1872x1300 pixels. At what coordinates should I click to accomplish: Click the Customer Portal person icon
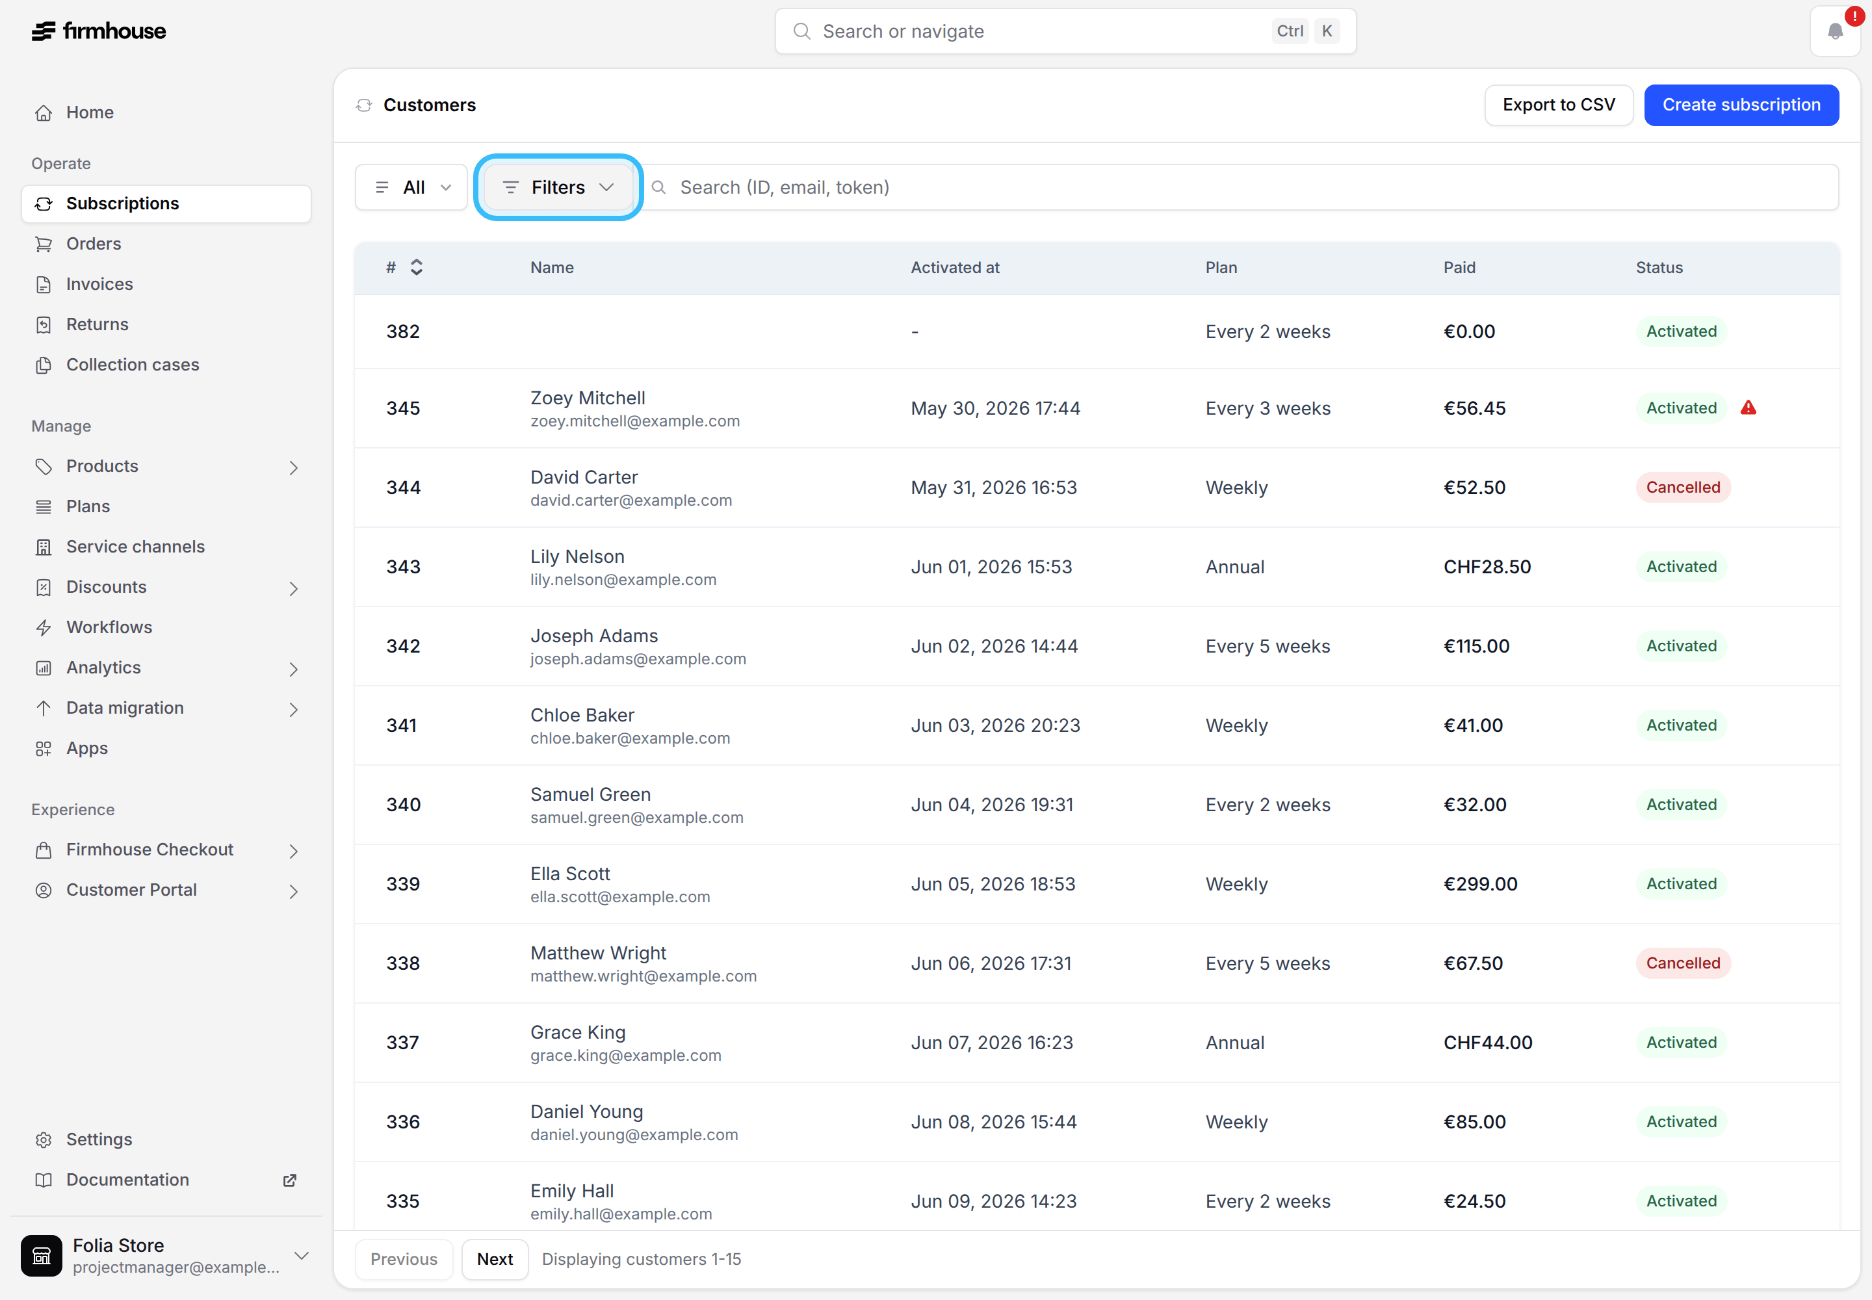click(x=44, y=890)
